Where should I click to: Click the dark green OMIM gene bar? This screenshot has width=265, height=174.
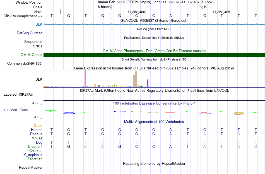154,55
